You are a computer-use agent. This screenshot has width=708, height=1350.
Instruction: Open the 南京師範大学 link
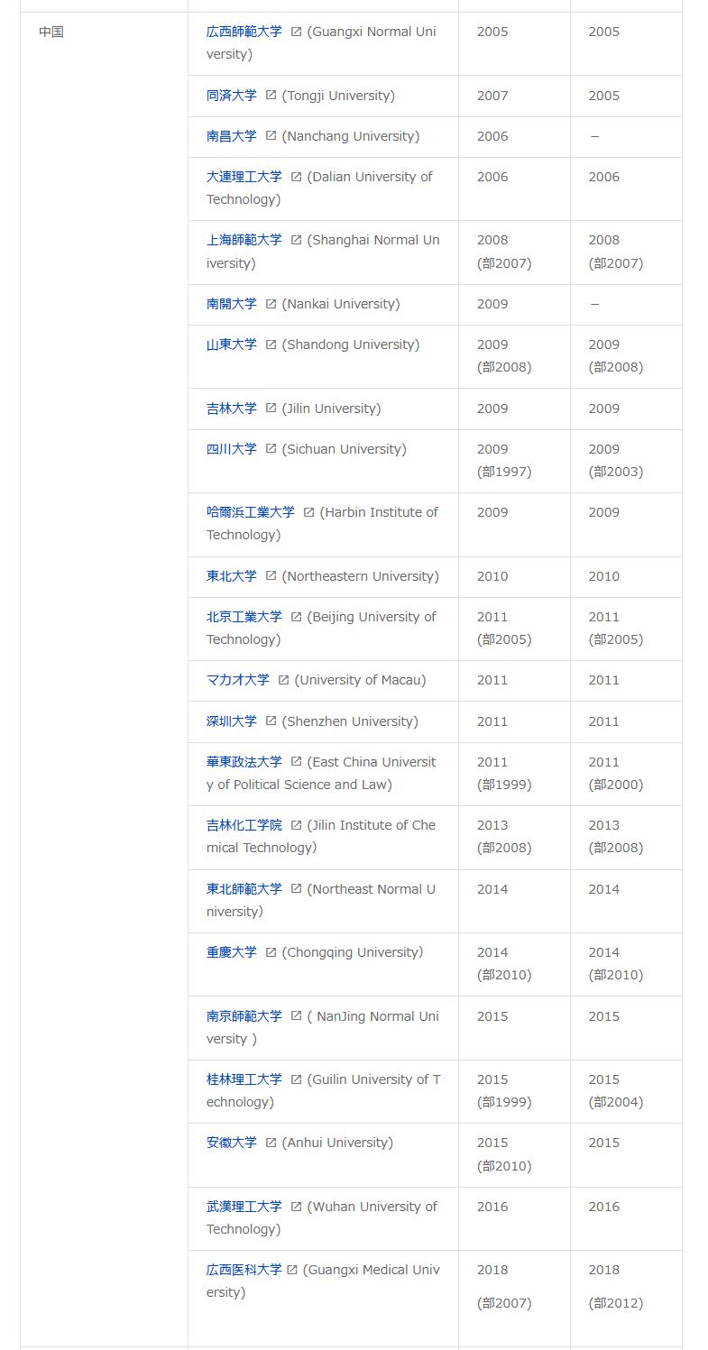[244, 1016]
